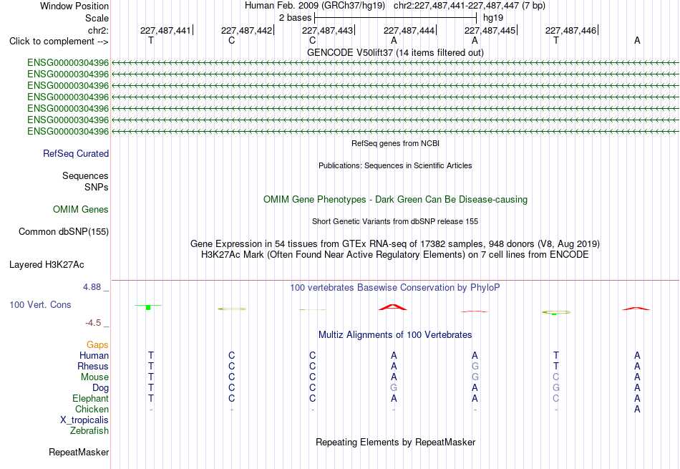Click the 'hg19' label beside scale bar
This screenshot has height=469, width=680.
[493, 18]
